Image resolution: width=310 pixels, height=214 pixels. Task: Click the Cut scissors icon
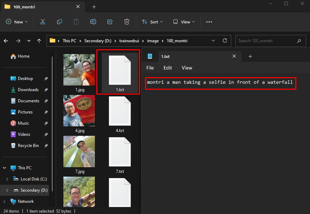point(43,22)
